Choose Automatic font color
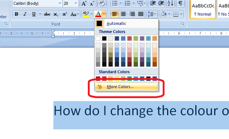This screenshot has height=139, width=229. [126, 23]
